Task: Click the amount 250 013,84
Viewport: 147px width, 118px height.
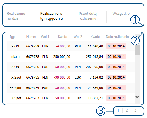Action: click(95, 57)
